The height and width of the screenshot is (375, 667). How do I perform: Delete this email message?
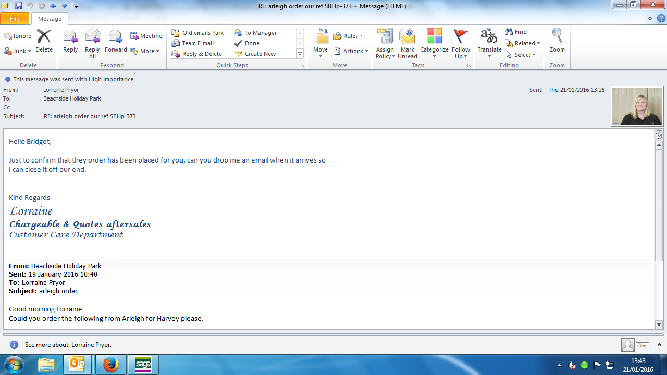[x=44, y=41]
